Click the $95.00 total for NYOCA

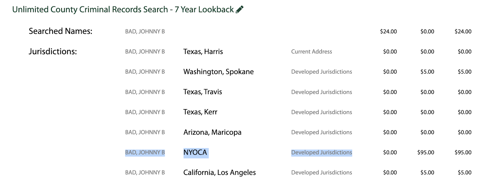tap(463, 152)
